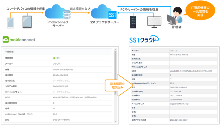The image size is (220, 125).
Task: Click the メールアドレス label in SS1 panel
Action: point(138,104)
